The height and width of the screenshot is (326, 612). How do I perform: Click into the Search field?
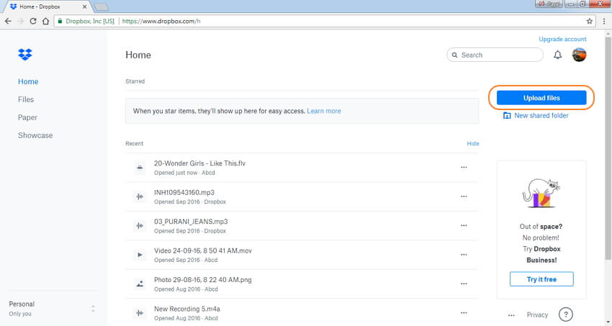pyautogui.click(x=498, y=55)
